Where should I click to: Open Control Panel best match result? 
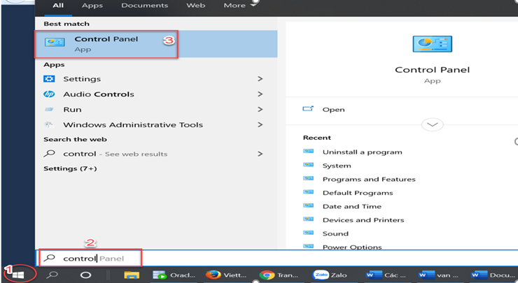pyautogui.click(x=156, y=44)
